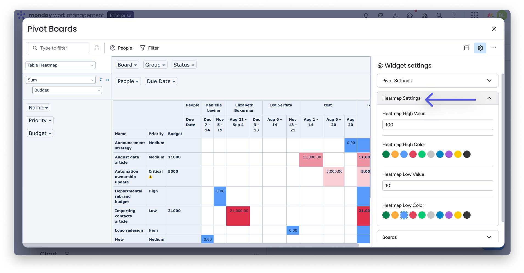This screenshot has width=524, height=273.
Task: Open the Status field dropdown
Action: [184, 65]
